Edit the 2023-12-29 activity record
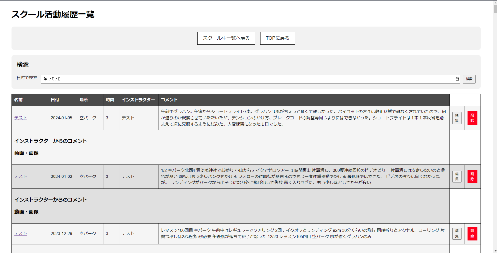Viewport: 497px width, 253px height. pyautogui.click(x=457, y=233)
